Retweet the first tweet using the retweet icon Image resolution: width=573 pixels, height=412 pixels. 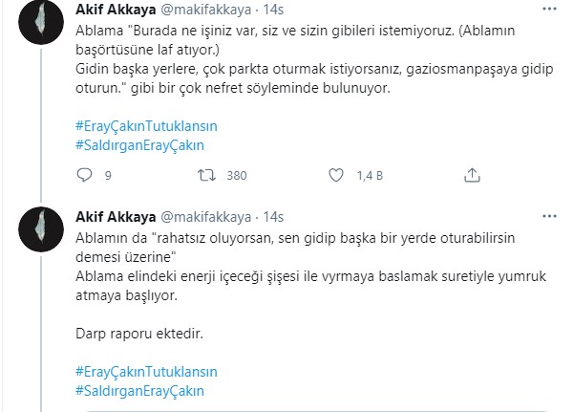(x=205, y=176)
